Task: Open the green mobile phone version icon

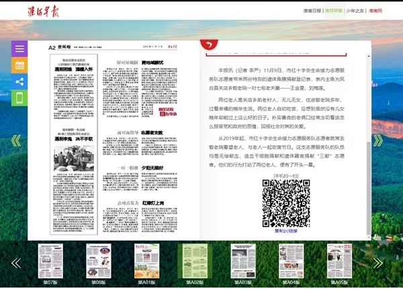Action: [19, 98]
